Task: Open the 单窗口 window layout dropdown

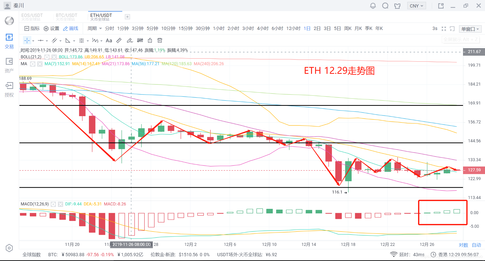Action: point(470,29)
